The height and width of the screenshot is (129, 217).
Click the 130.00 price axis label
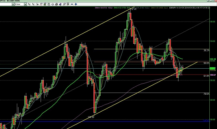click(212, 80)
